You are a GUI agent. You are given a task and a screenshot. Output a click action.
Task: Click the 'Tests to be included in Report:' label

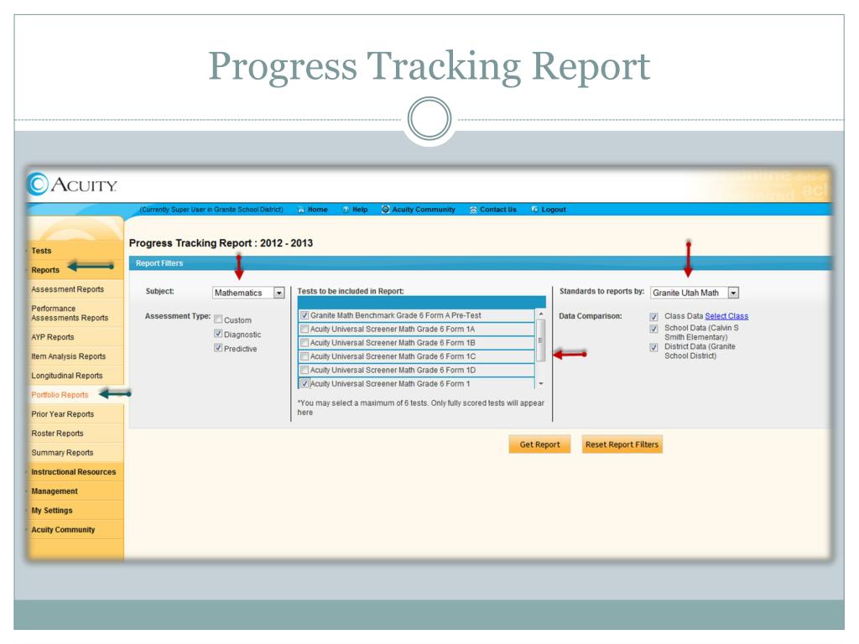click(x=351, y=291)
